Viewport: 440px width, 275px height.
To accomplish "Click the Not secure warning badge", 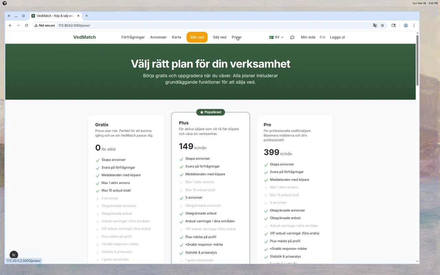I will click(44, 25).
